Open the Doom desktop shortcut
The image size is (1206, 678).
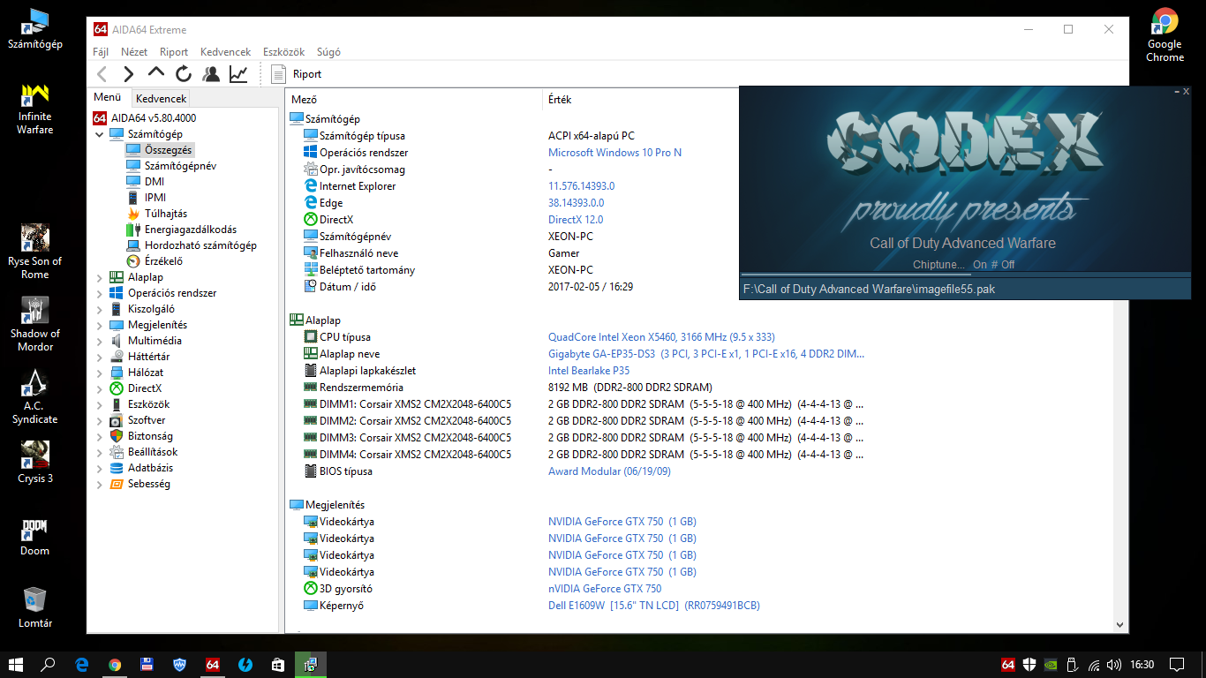[35, 536]
